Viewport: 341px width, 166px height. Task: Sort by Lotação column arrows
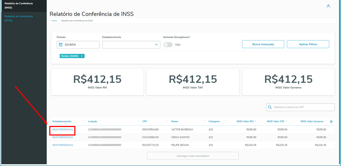point(139,121)
